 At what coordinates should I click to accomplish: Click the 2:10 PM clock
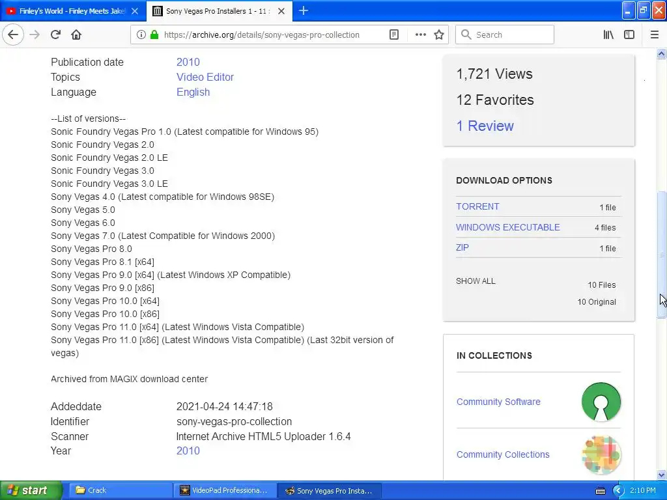pyautogui.click(x=643, y=490)
